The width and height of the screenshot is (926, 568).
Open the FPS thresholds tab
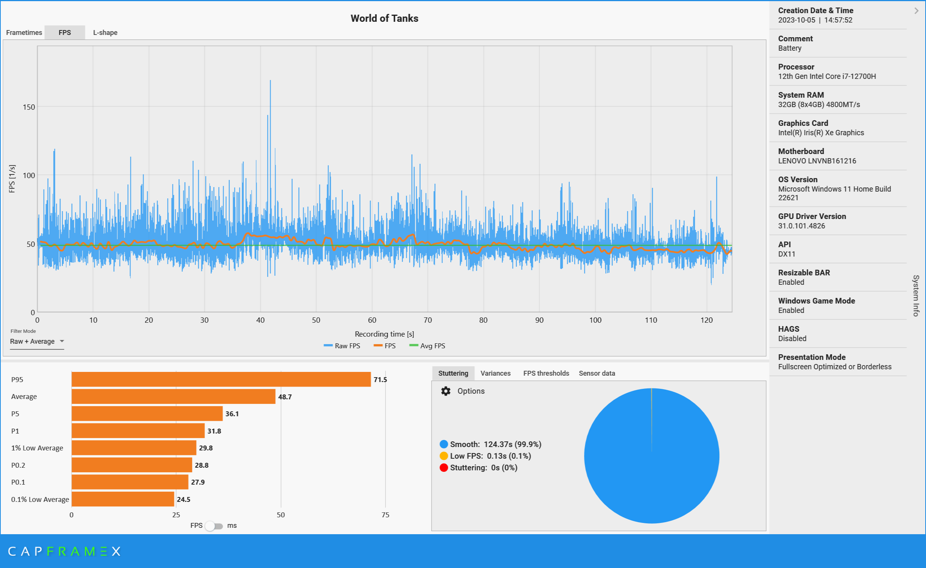546,373
